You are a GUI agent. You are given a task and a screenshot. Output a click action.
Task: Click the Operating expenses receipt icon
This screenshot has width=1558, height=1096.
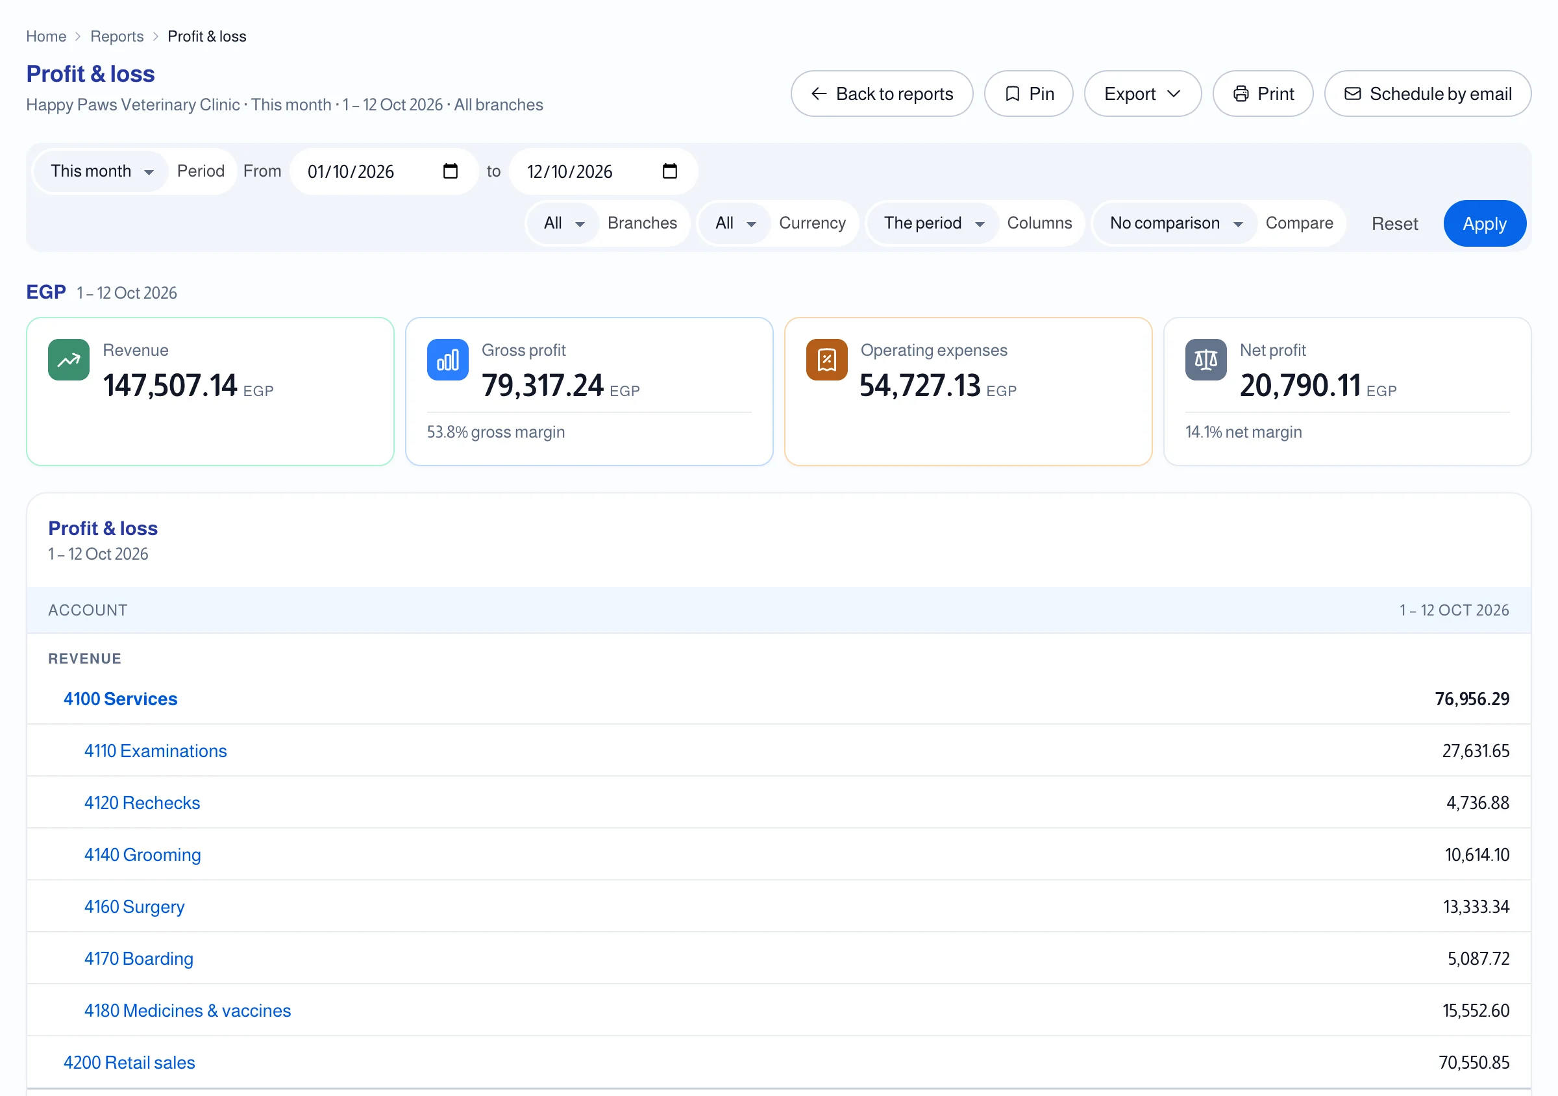826,360
